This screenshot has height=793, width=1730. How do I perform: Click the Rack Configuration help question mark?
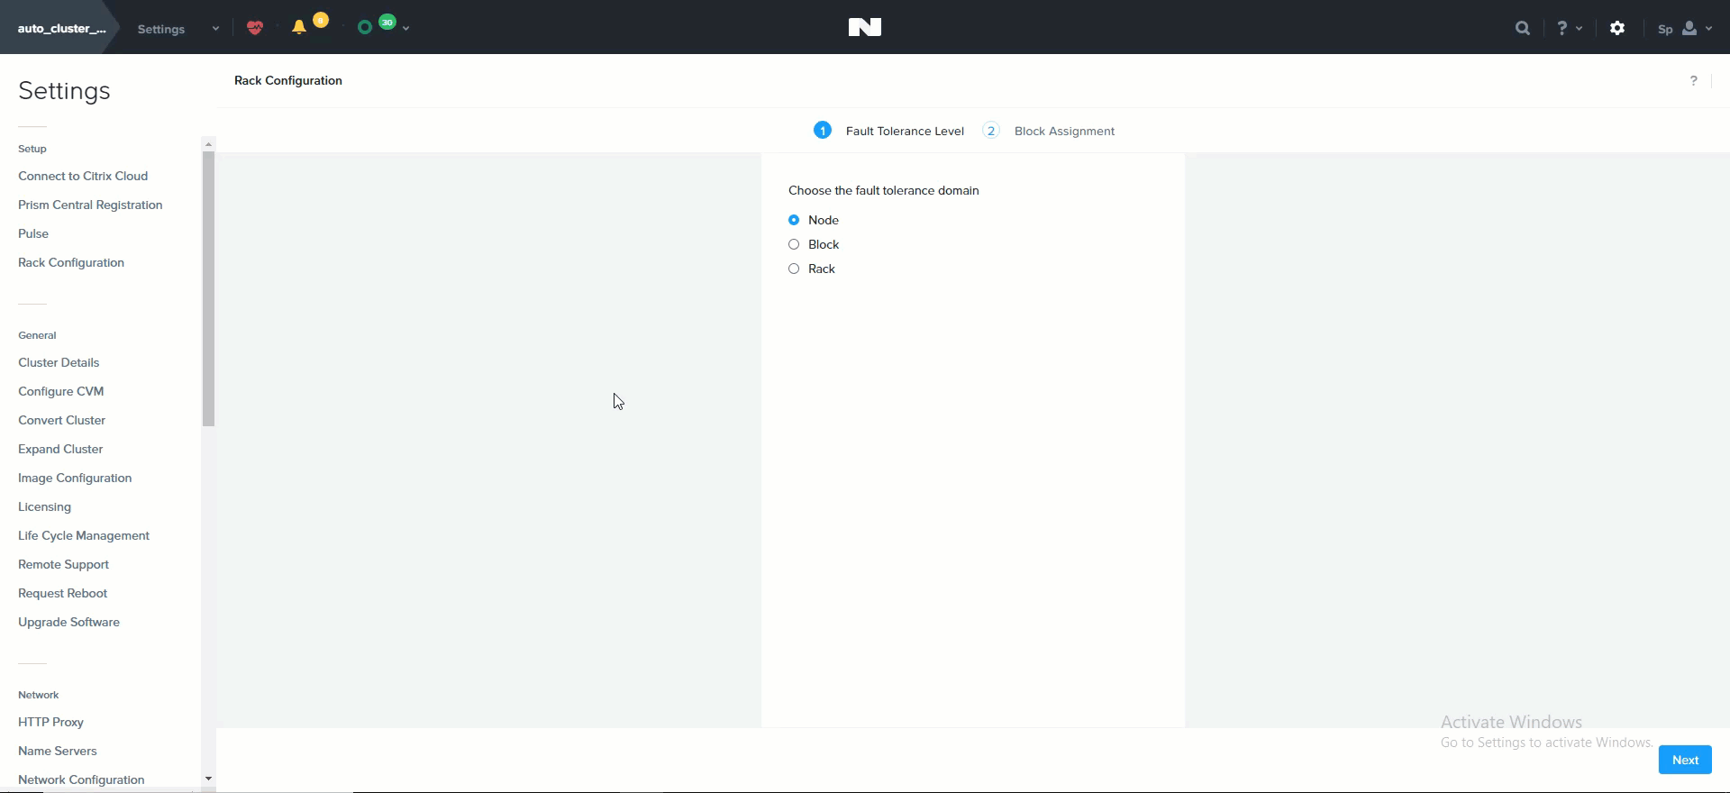click(1693, 81)
